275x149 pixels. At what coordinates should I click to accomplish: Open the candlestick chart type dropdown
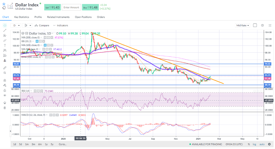(28, 25)
